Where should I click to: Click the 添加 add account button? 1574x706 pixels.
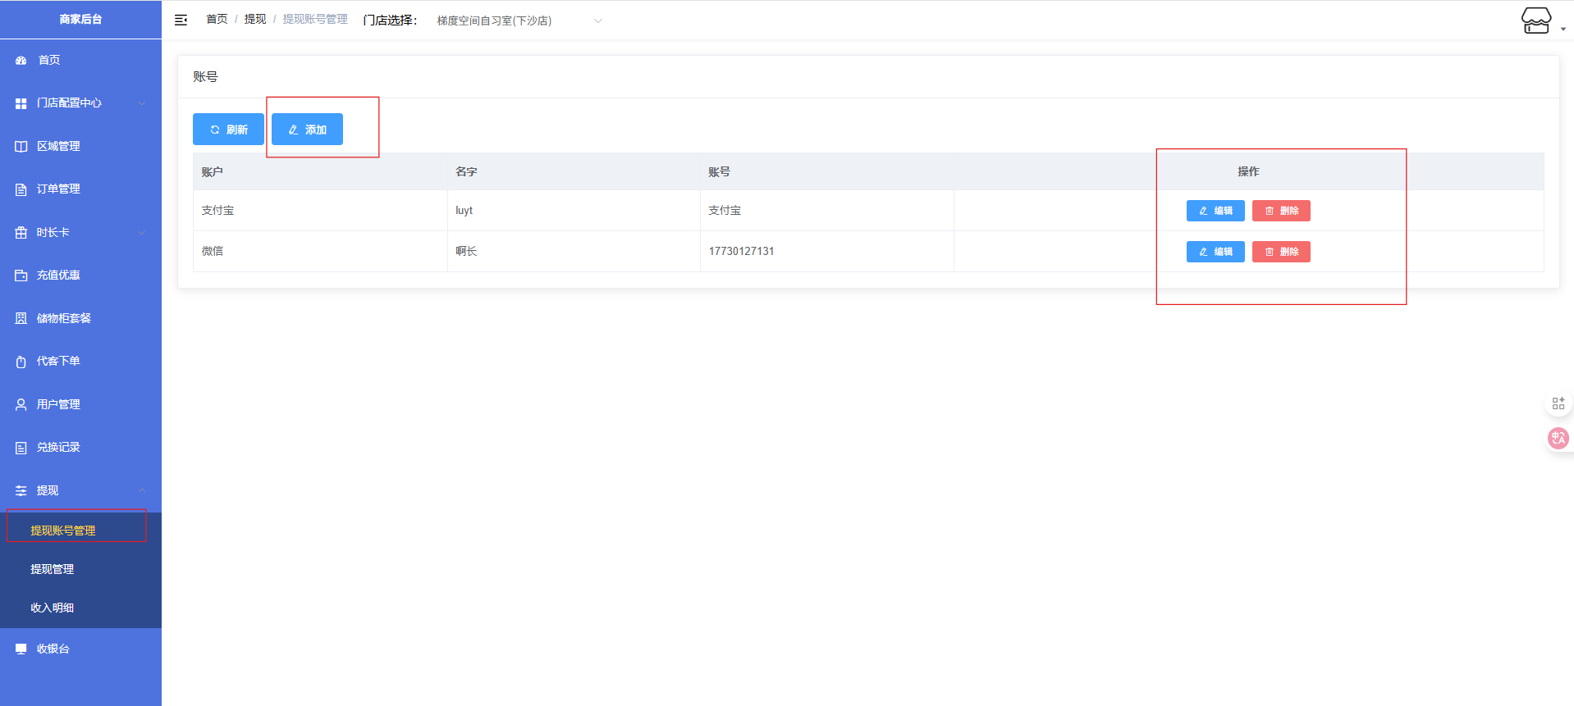point(307,130)
